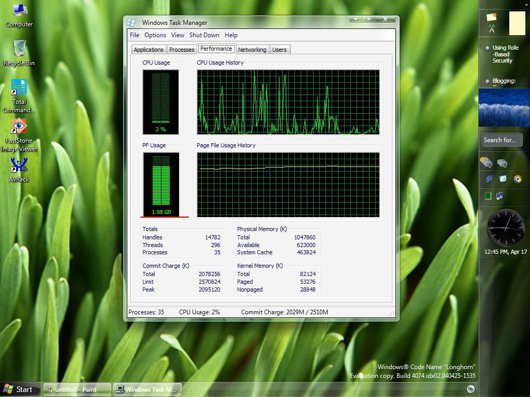Click the network computers tray icon
530x397 pixels.
[x=499, y=195]
